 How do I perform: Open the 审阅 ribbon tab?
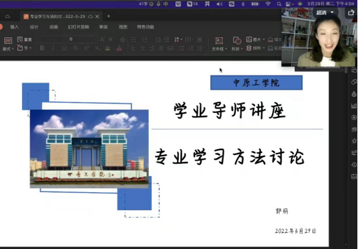(x=103, y=27)
